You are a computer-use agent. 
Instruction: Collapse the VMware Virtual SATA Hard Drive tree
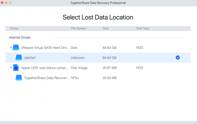11,47
